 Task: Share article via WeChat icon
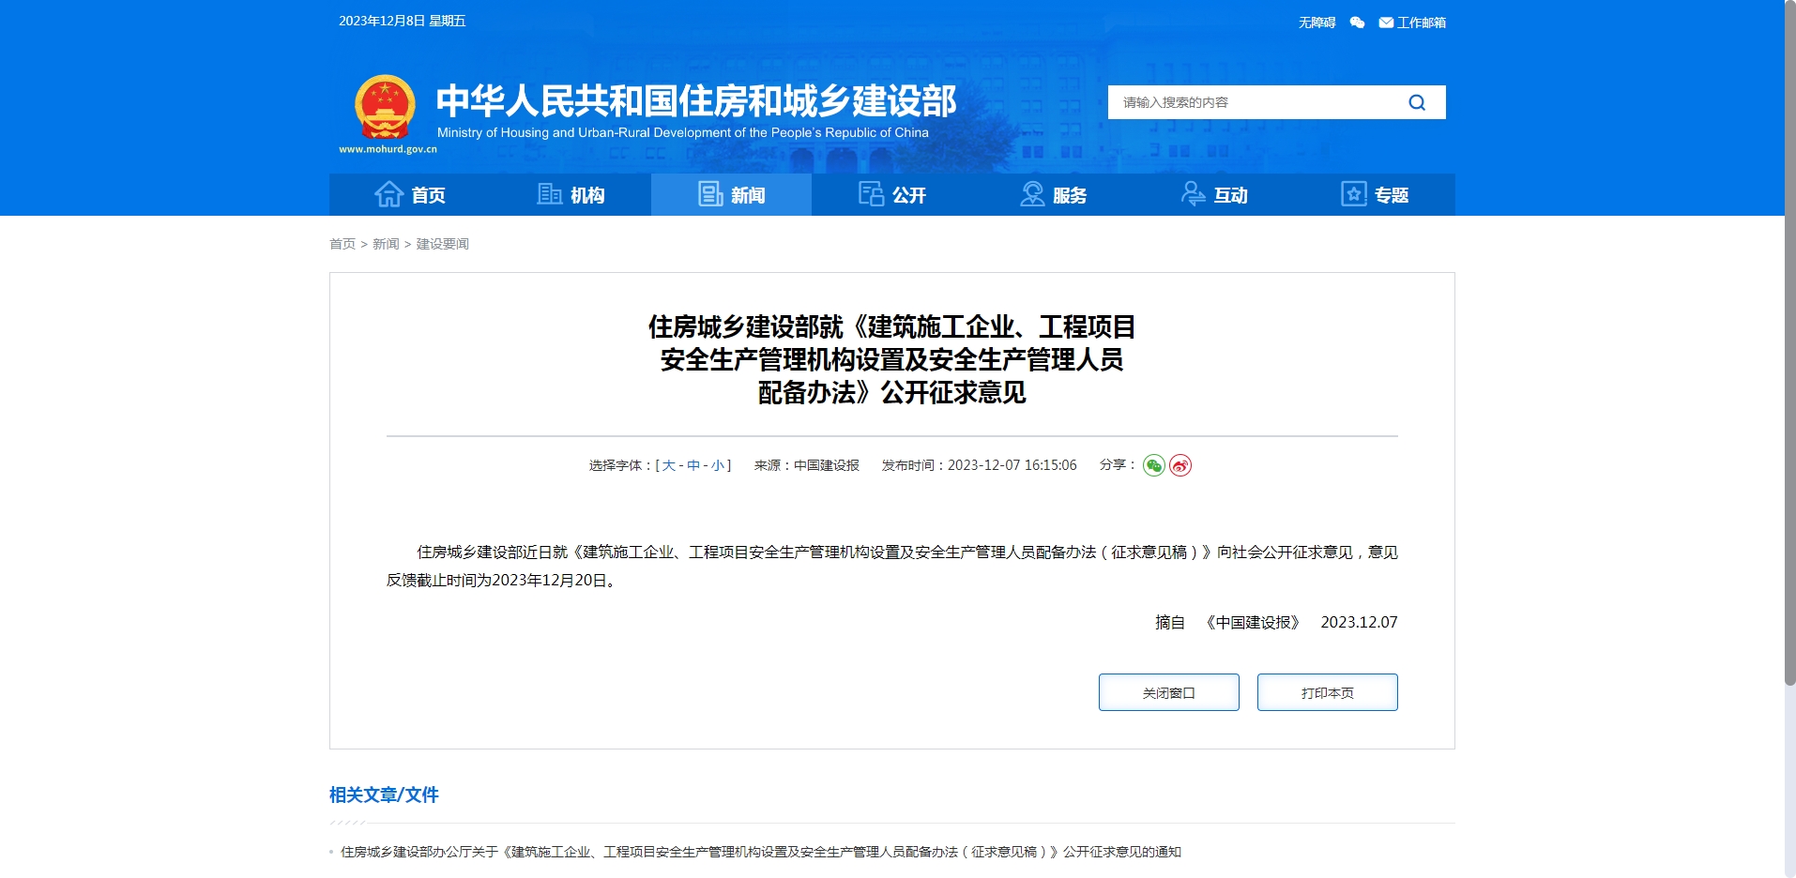(1154, 465)
